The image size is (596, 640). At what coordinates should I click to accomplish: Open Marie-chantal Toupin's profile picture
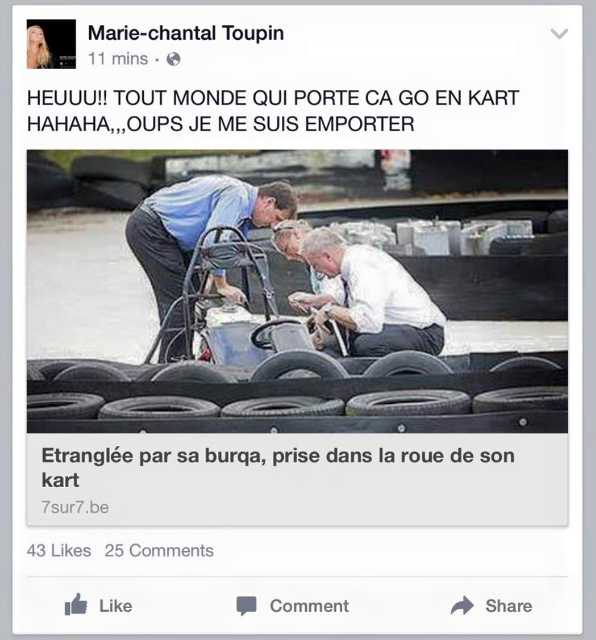click(x=51, y=44)
